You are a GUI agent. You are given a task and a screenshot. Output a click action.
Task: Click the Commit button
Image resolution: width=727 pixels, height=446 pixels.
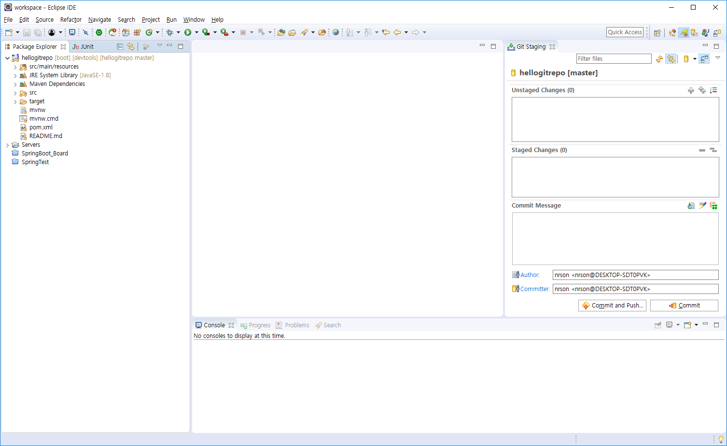click(x=684, y=306)
